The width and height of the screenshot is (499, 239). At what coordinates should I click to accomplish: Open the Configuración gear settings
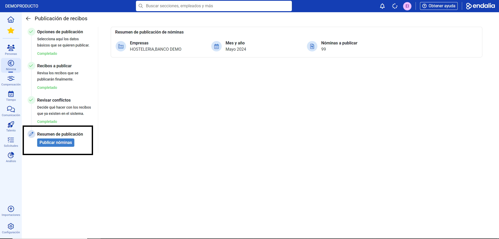coord(11,228)
